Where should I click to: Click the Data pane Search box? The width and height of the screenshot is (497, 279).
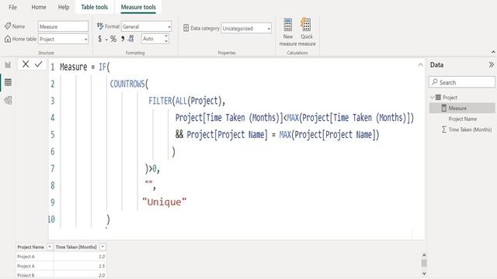click(x=462, y=82)
